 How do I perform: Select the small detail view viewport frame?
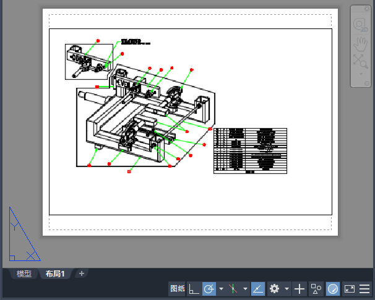pos(89,62)
